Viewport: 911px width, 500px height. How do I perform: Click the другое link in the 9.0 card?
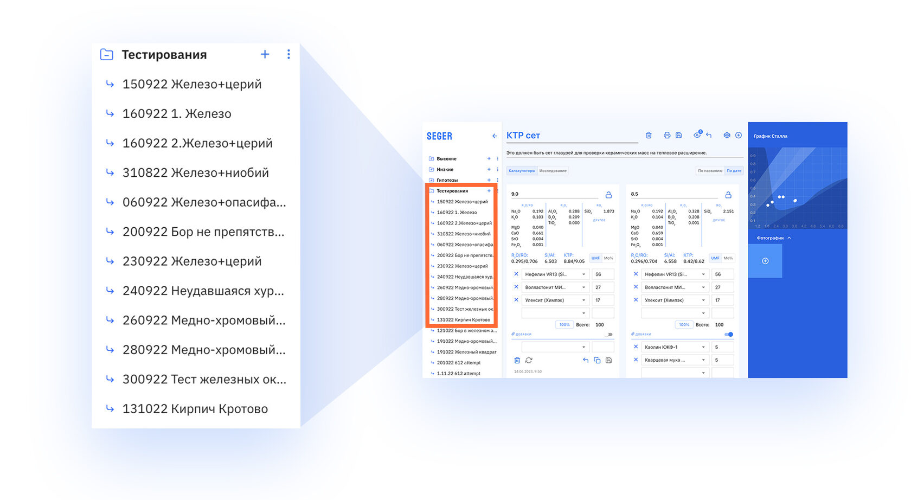pos(599,220)
